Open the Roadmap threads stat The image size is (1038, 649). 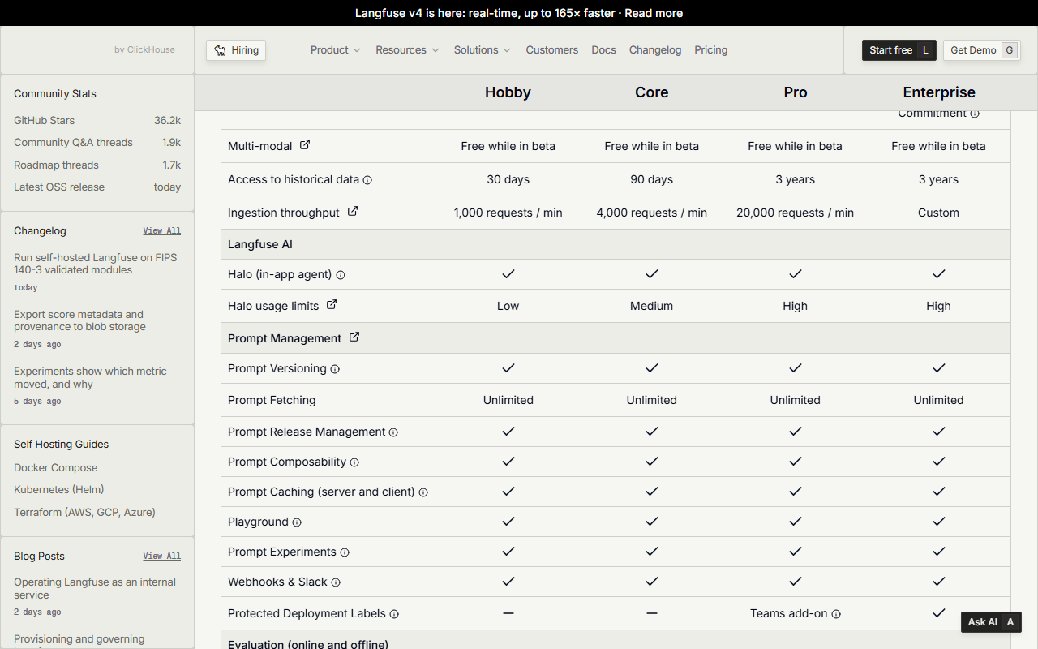click(97, 165)
